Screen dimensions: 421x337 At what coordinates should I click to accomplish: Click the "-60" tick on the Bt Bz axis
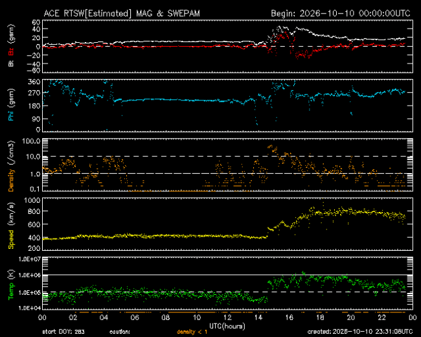pos(33,71)
